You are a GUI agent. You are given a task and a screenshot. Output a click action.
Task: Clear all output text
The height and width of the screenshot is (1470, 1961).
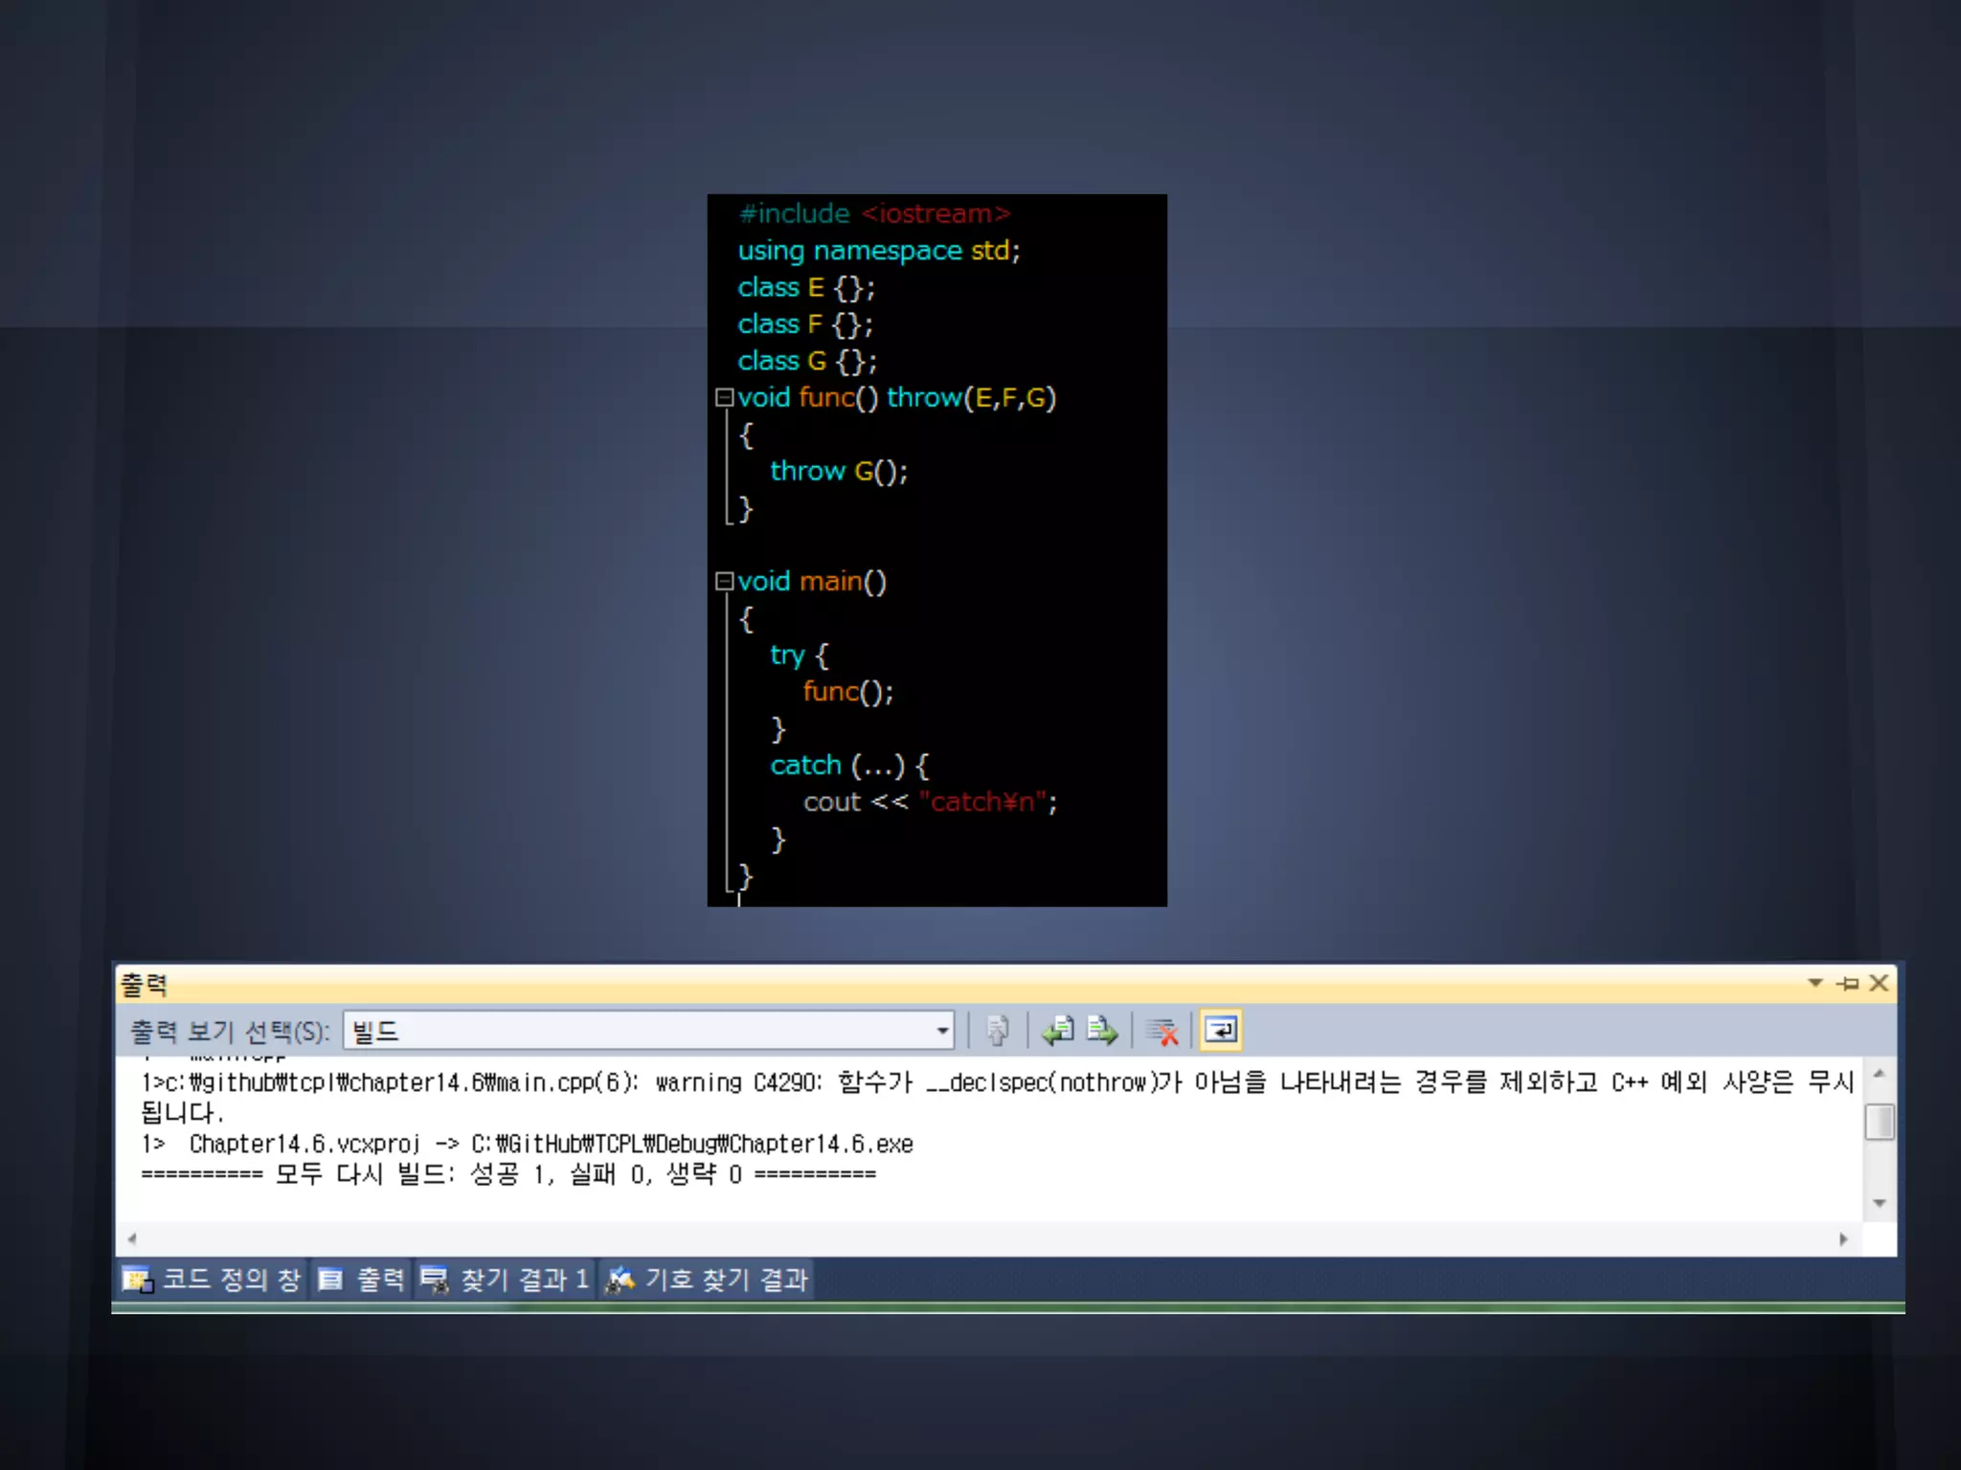(x=1162, y=1031)
